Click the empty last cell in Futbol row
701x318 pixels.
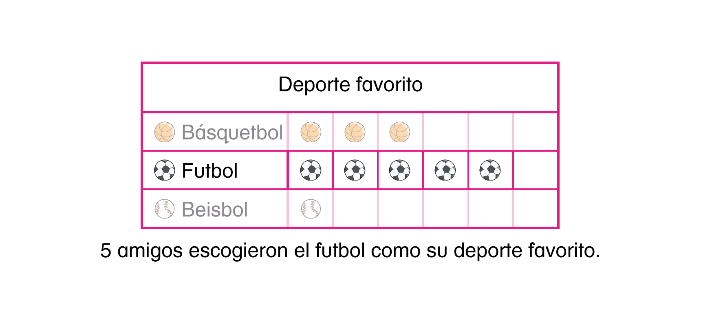(535, 170)
